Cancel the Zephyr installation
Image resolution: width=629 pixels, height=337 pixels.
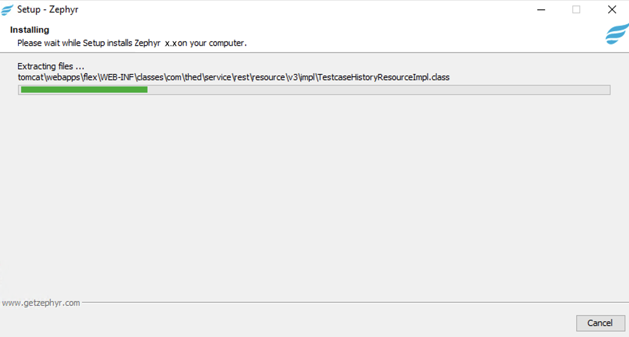[600, 323]
